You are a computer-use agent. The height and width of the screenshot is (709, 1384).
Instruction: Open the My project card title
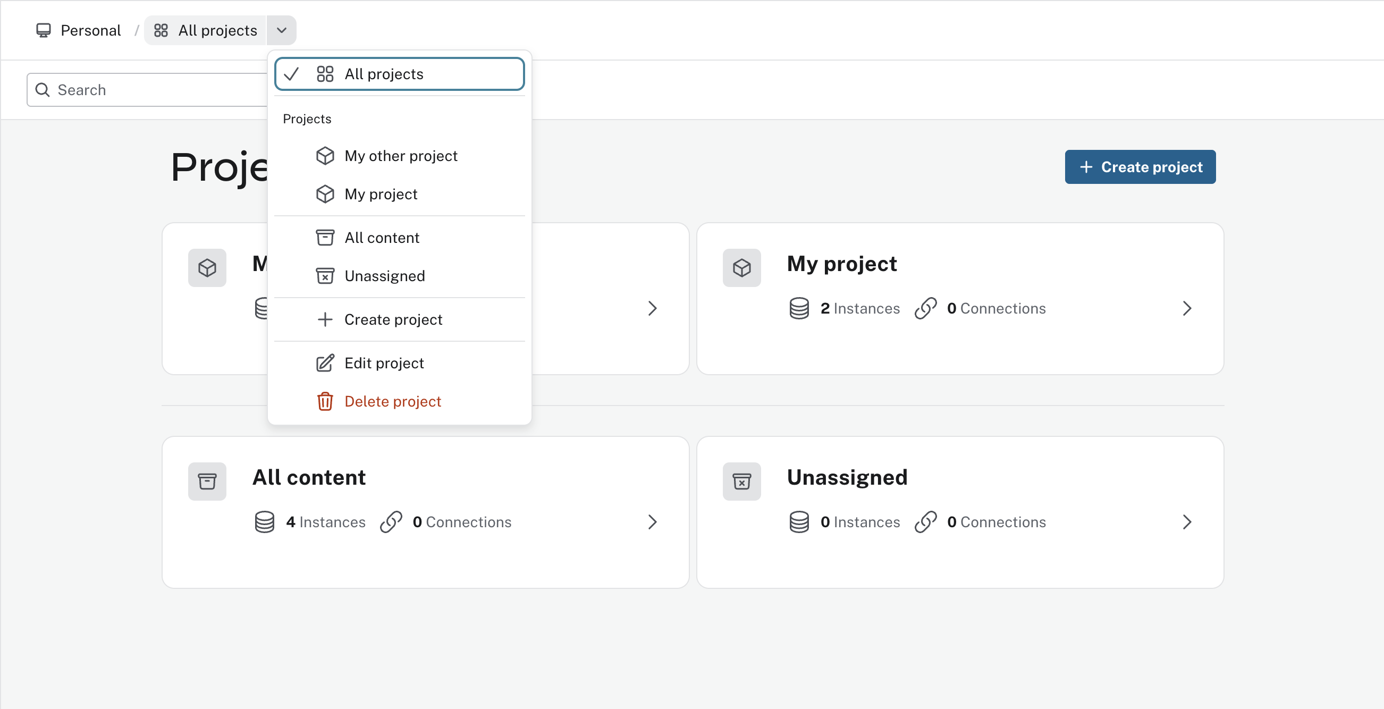coord(842,264)
